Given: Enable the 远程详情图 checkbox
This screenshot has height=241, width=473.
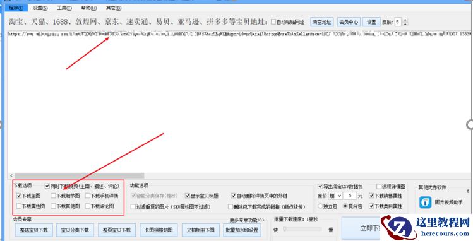Looking at the screenshot, I should 378,187.
